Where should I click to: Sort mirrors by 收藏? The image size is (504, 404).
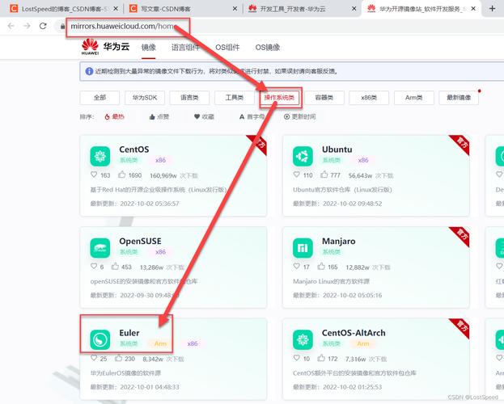204,116
